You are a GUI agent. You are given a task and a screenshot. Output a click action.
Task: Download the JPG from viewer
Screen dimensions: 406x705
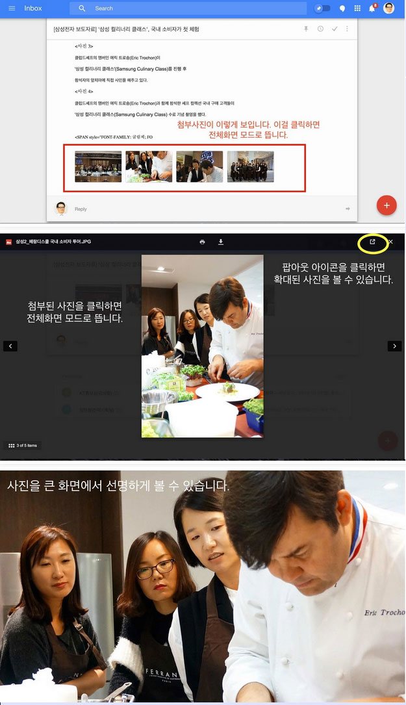pos(221,242)
